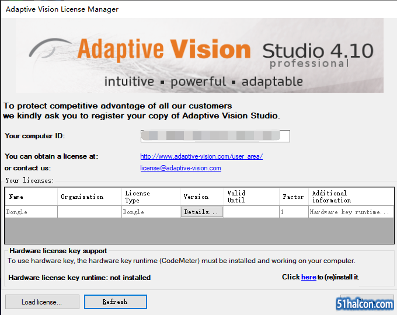397x315 pixels.
Task: Open Details... in the Version column
Action: (x=201, y=212)
